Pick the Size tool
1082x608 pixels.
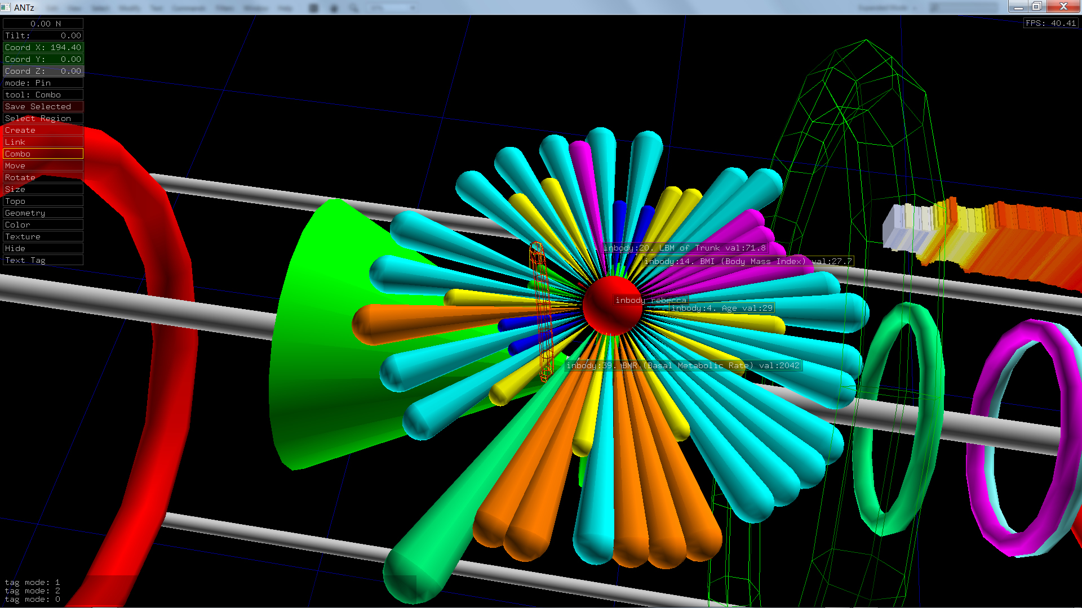[x=43, y=189]
